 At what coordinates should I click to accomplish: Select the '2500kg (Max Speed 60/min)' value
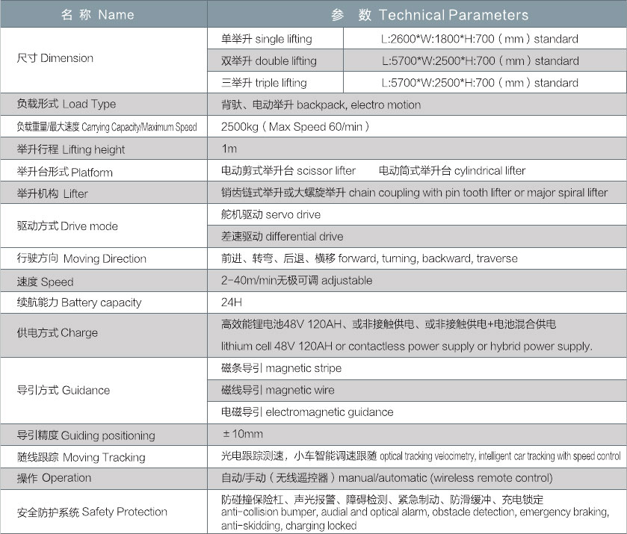pos(296,127)
